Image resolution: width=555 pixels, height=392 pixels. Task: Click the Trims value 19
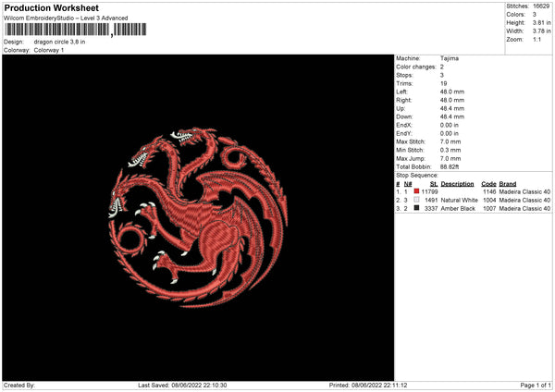[x=443, y=83]
